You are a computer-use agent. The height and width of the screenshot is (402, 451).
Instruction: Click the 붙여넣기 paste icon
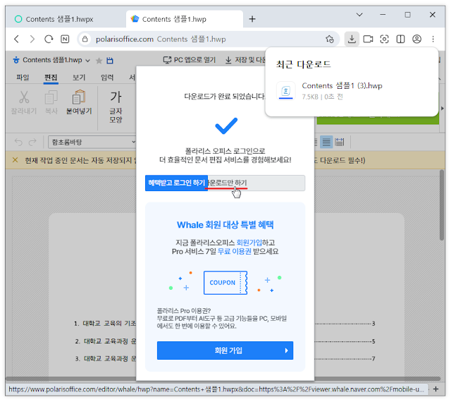[79, 97]
